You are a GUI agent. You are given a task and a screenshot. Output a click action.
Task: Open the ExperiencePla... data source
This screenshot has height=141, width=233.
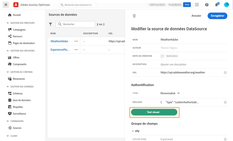click(60, 49)
